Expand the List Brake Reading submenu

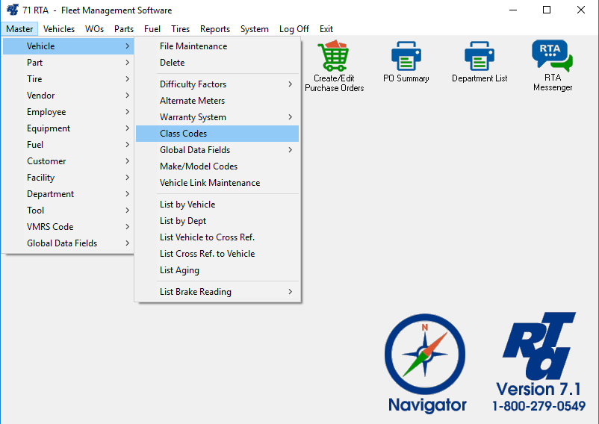217,292
